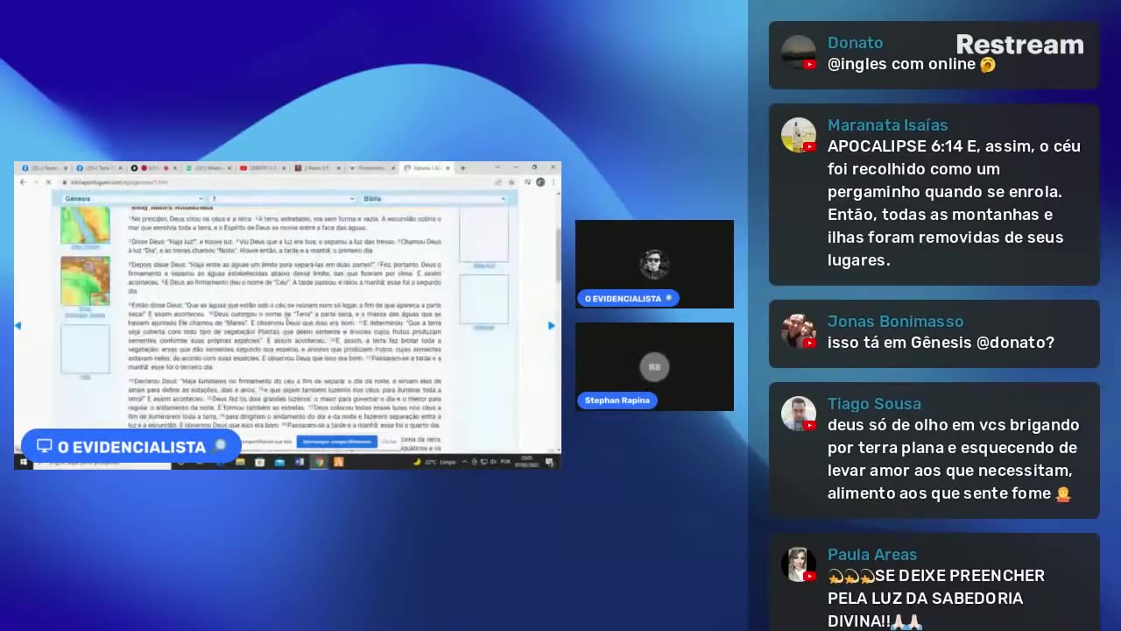Click the left blue page arrow
This screenshot has width=1121, height=631.
coord(18,325)
